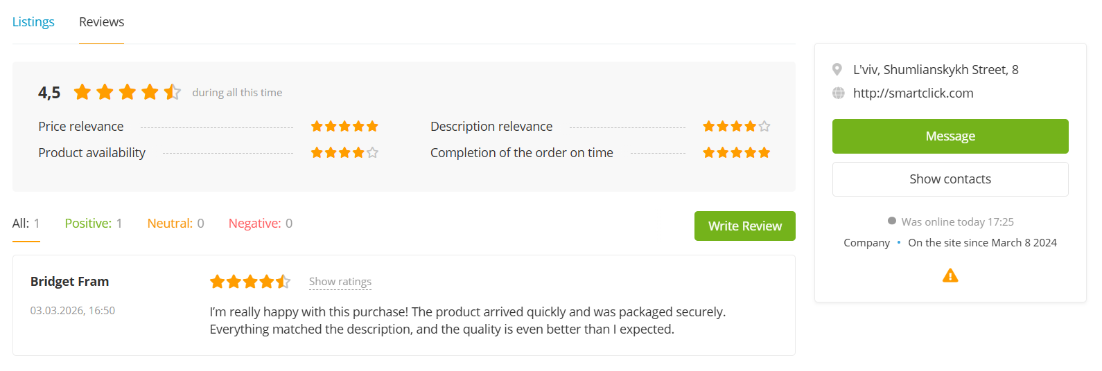Expand Show ratings in Bridget's review

pos(340,282)
